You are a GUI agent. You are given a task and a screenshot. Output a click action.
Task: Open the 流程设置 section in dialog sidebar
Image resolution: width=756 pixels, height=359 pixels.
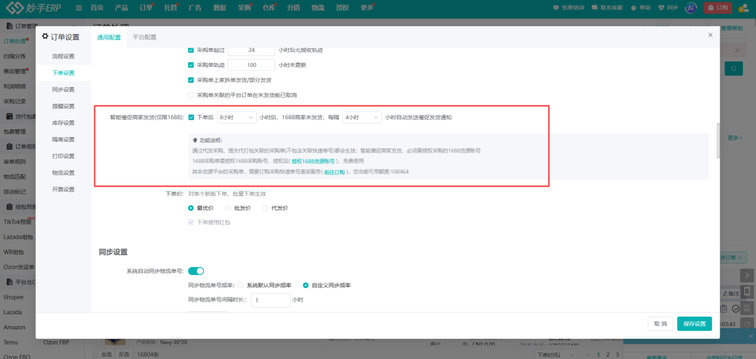pyautogui.click(x=63, y=56)
